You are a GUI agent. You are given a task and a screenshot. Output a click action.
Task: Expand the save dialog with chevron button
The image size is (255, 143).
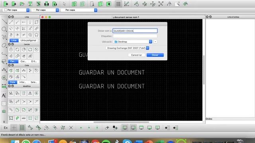[155, 42]
